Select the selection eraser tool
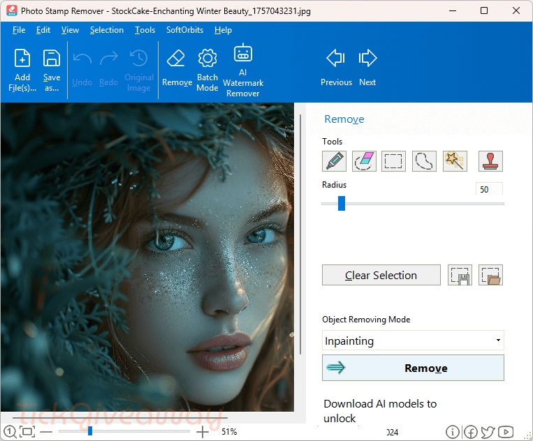The width and height of the screenshot is (533, 441). click(x=364, y=161)
